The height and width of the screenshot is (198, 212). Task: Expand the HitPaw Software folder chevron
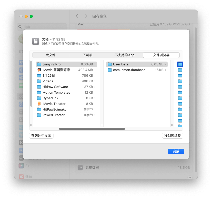click(95, 87)
